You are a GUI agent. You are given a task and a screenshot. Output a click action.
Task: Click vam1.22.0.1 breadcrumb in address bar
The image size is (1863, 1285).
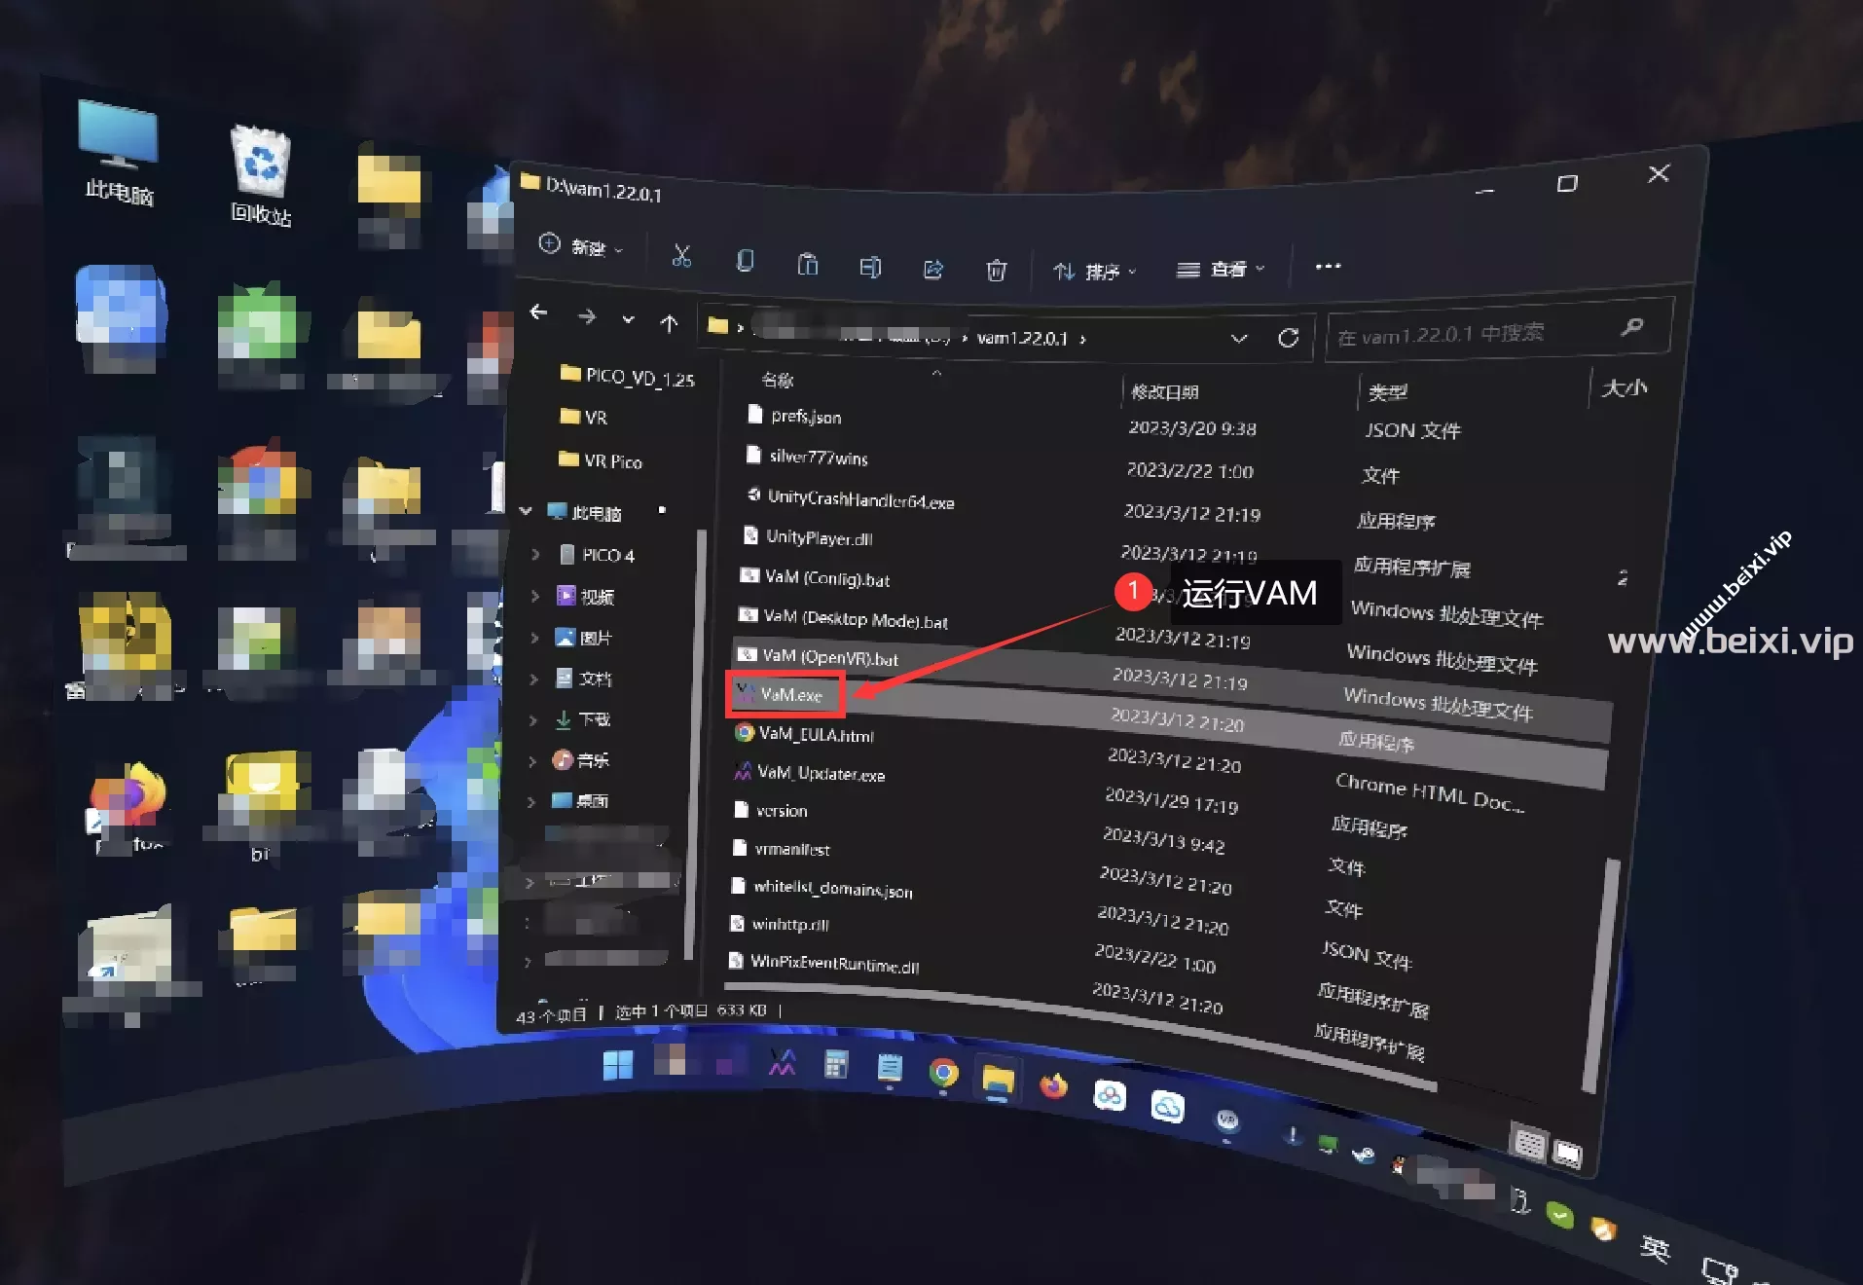click(1022, 338)
